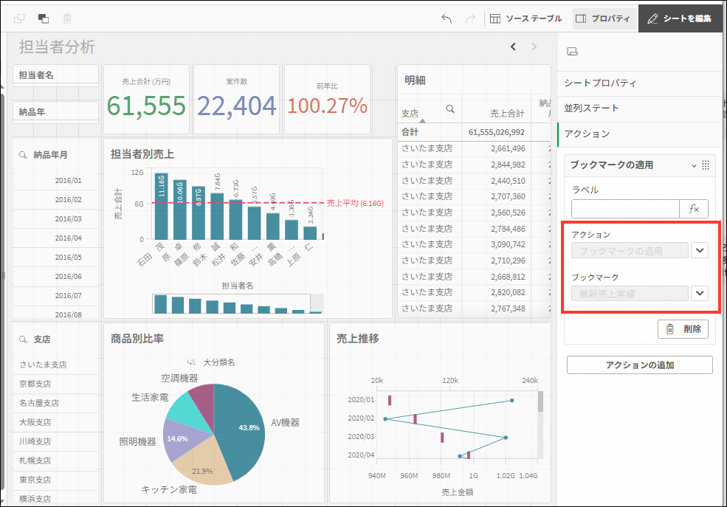727x507 pixels.
Task: Open the アクション dropdown arrow
Action: pyautogui.click(x=700, y=251)
